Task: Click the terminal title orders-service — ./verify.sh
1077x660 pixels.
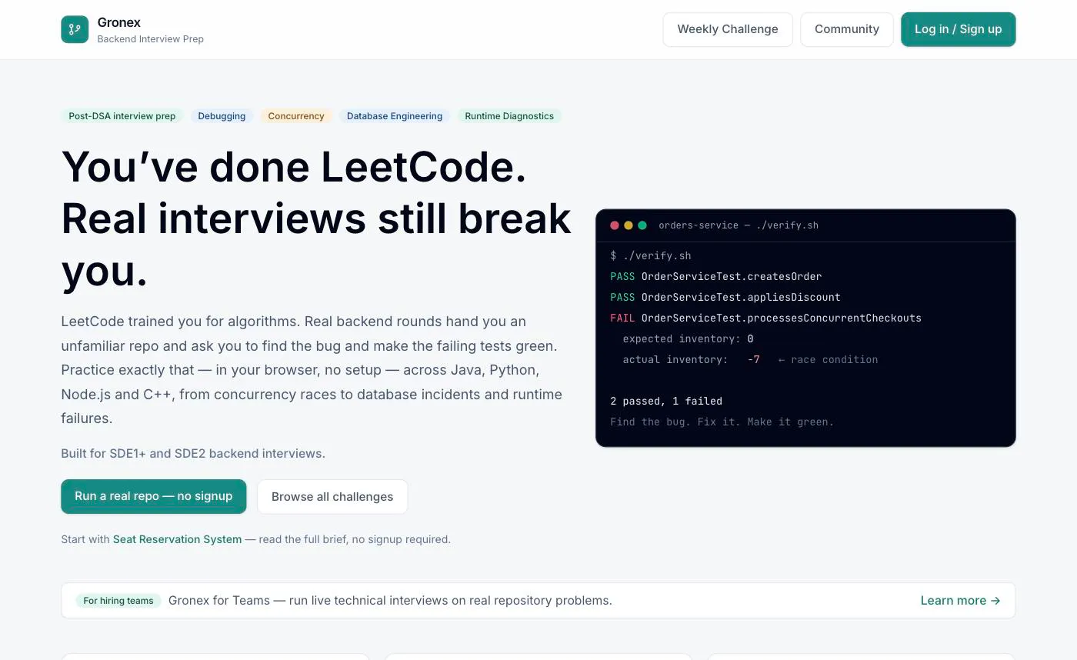Action: [x=739, y=225]
